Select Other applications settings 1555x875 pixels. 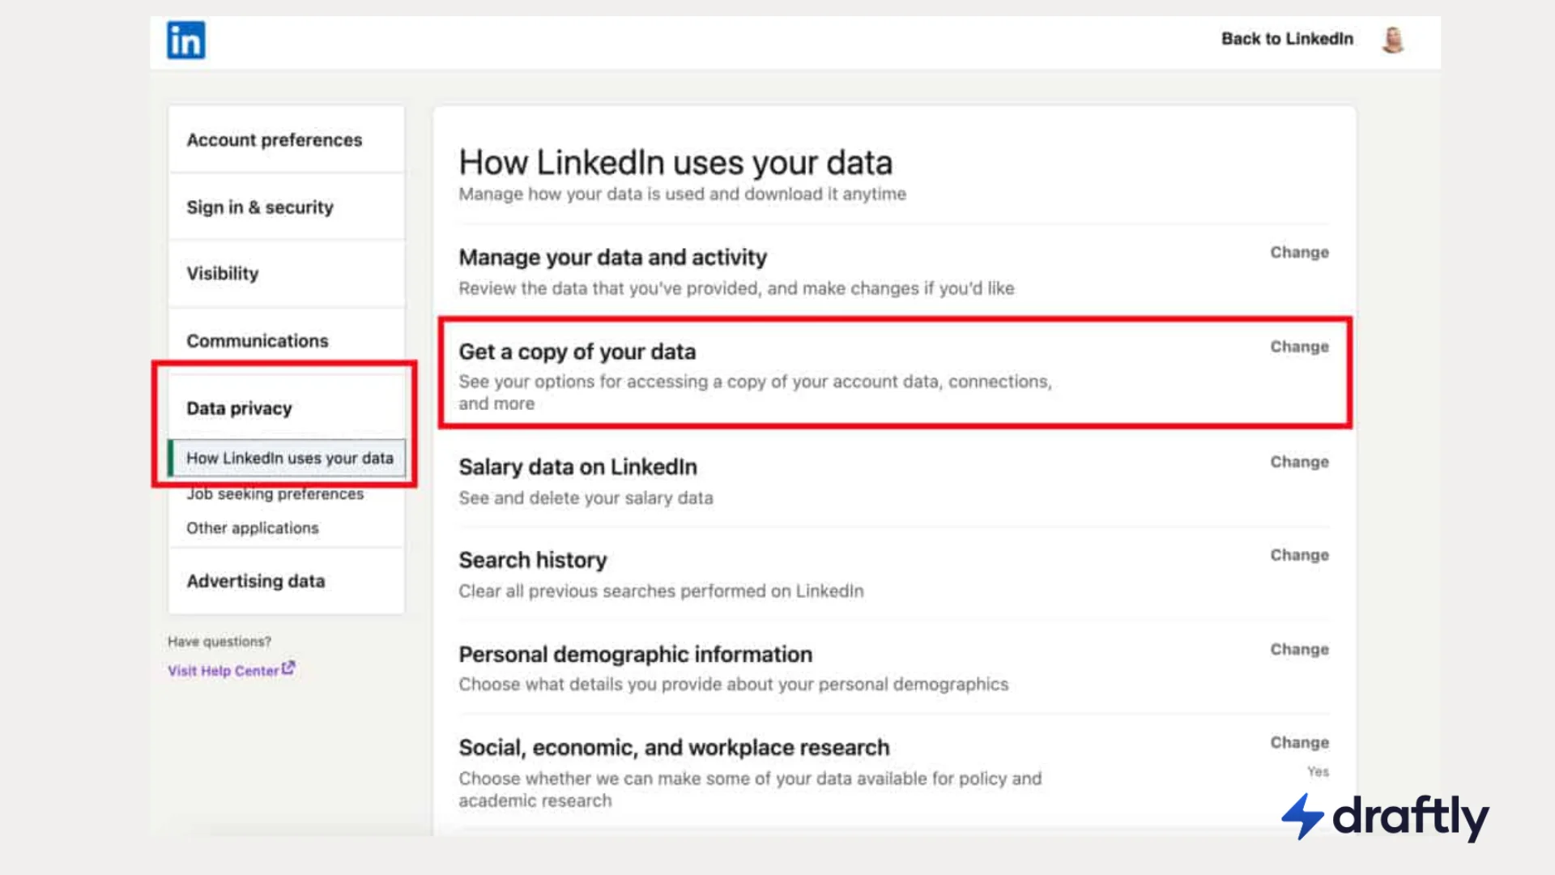pos(252,527)
